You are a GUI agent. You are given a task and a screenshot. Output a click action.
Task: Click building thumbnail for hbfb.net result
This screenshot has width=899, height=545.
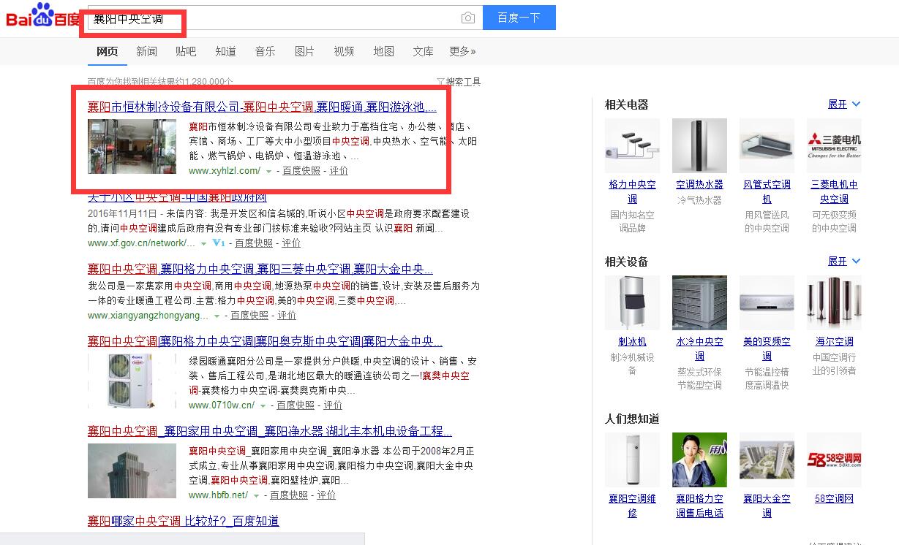tap(132, 470)
